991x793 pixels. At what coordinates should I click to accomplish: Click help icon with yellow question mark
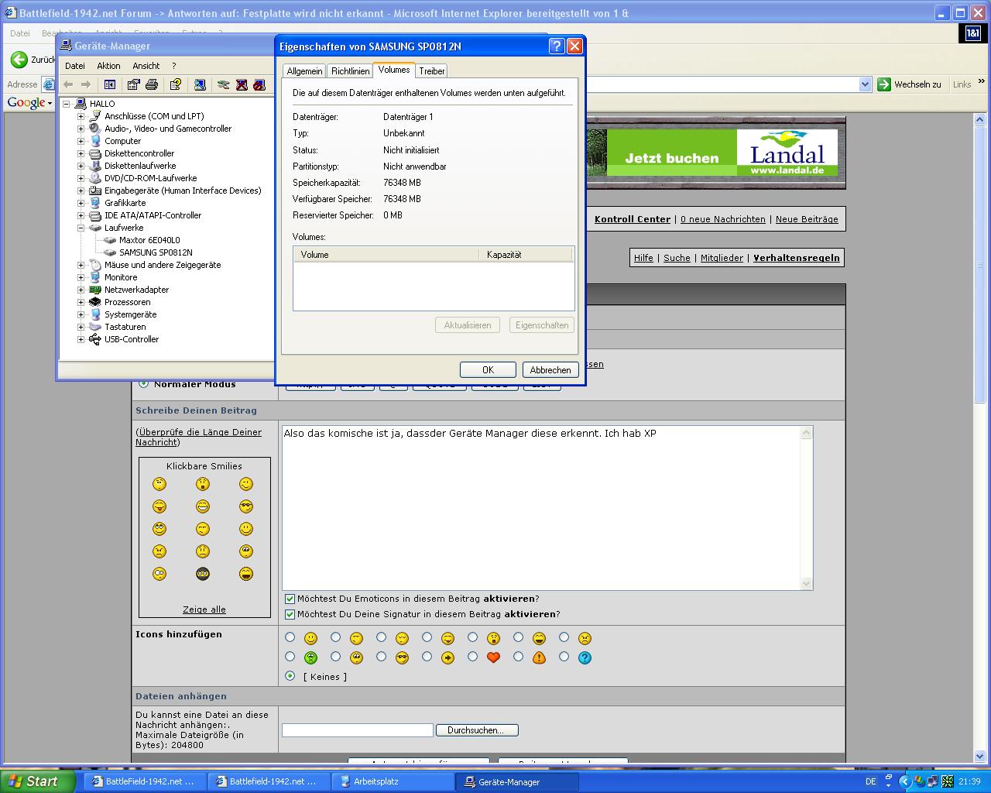pyautogui.click(x=176, y=84)
